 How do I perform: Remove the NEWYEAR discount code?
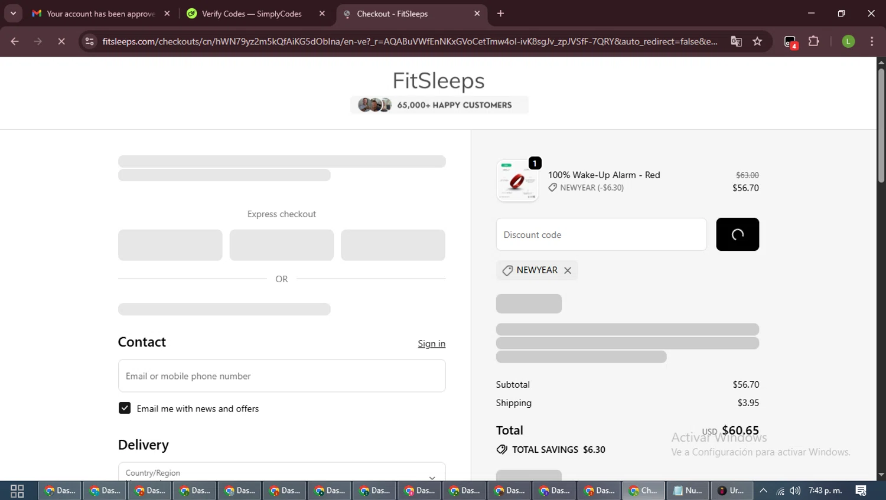click(x=568, y=270)
